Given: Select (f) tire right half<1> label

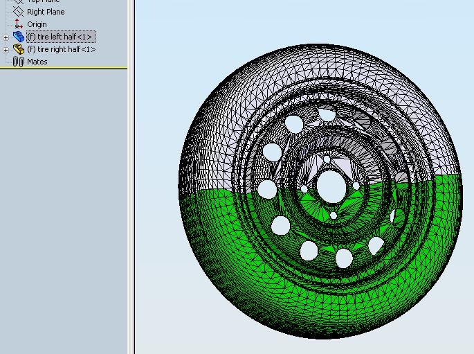Looking at the screenshot, I should tap(62, 49).
